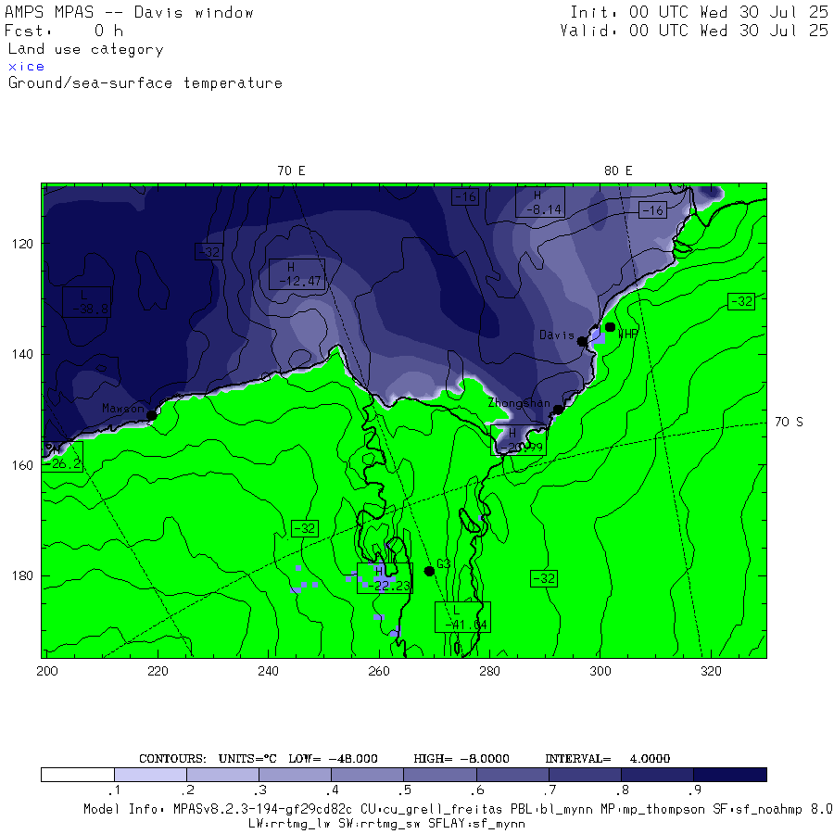Viewport: 834px width, 834px height.
Task: Click the G3 station marker dot
Action: coord(429,571)
